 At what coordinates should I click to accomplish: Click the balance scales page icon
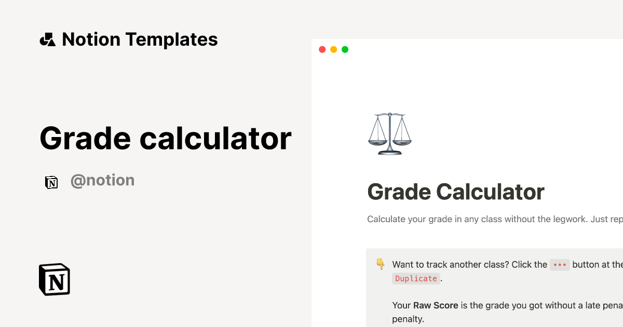tap(389, 134)
